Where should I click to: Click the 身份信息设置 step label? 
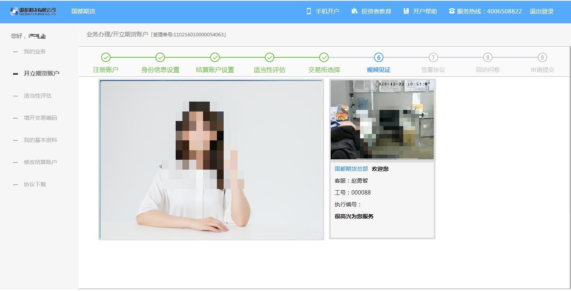[x=160, y=70]
